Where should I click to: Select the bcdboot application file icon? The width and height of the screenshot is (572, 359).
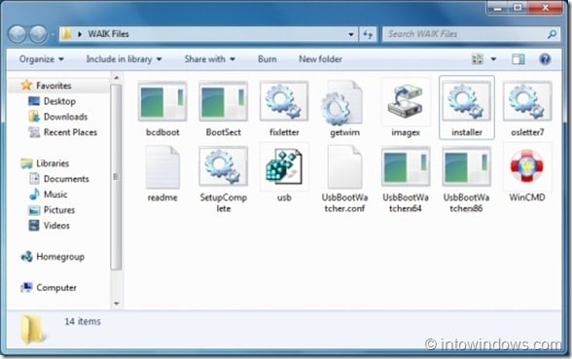point(162,102)
